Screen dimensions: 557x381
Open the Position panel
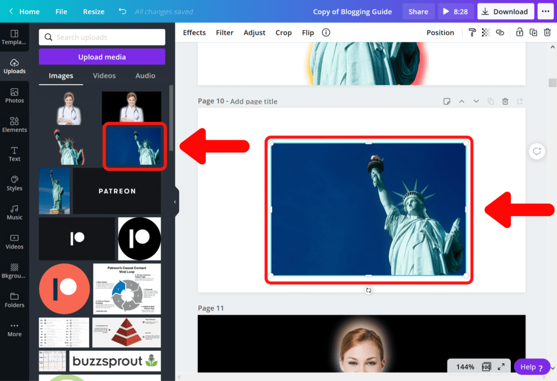(440, 33)
